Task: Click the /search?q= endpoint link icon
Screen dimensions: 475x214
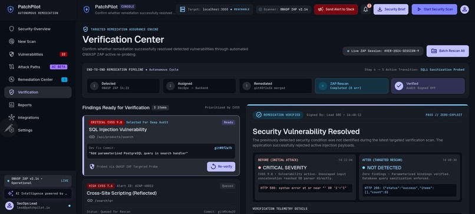Action: click(x=90, y=200)
